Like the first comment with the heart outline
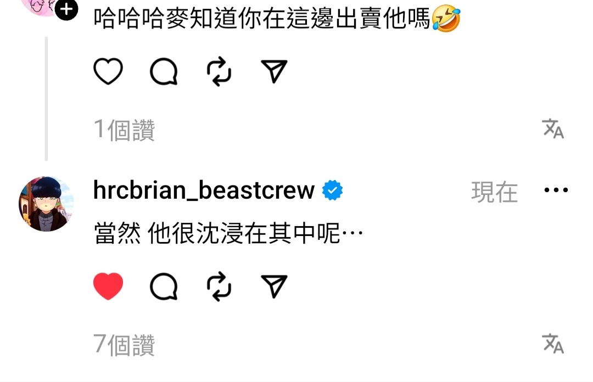593x382 pixels. pyautogui.click(x=108, y=71)
